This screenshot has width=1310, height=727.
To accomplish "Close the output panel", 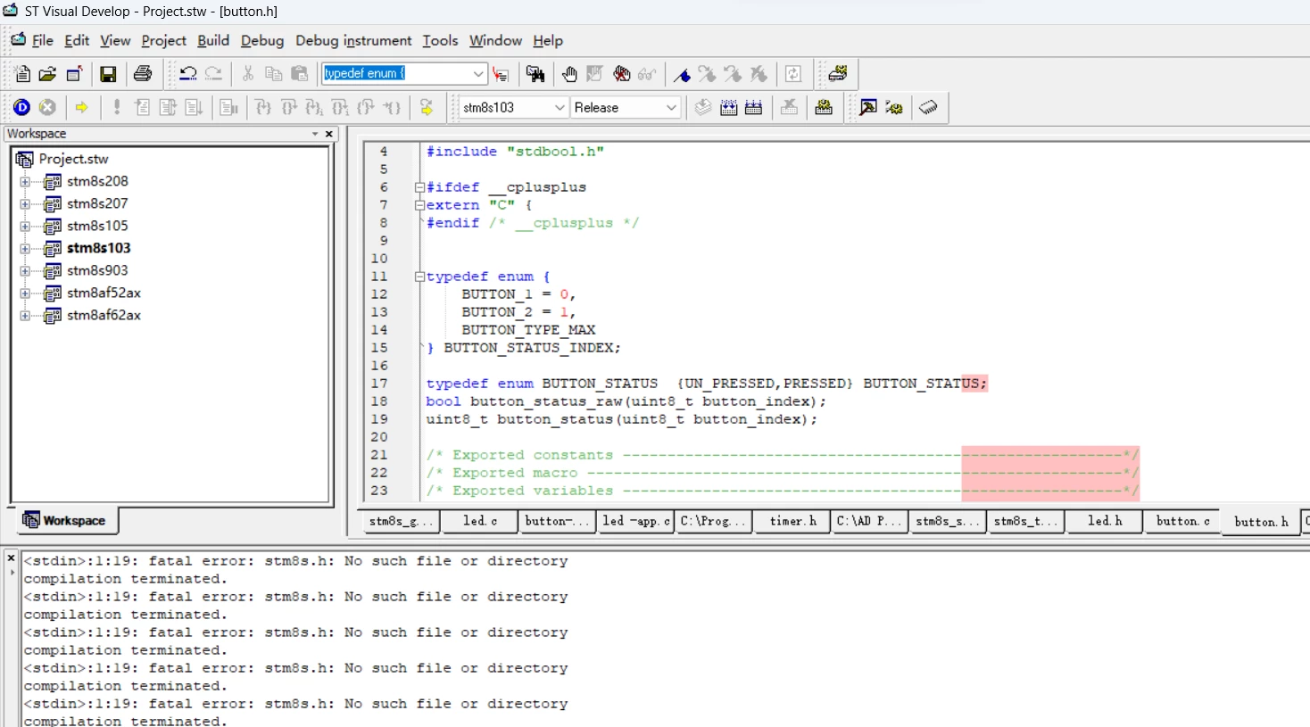I will [x=11, y=558].
